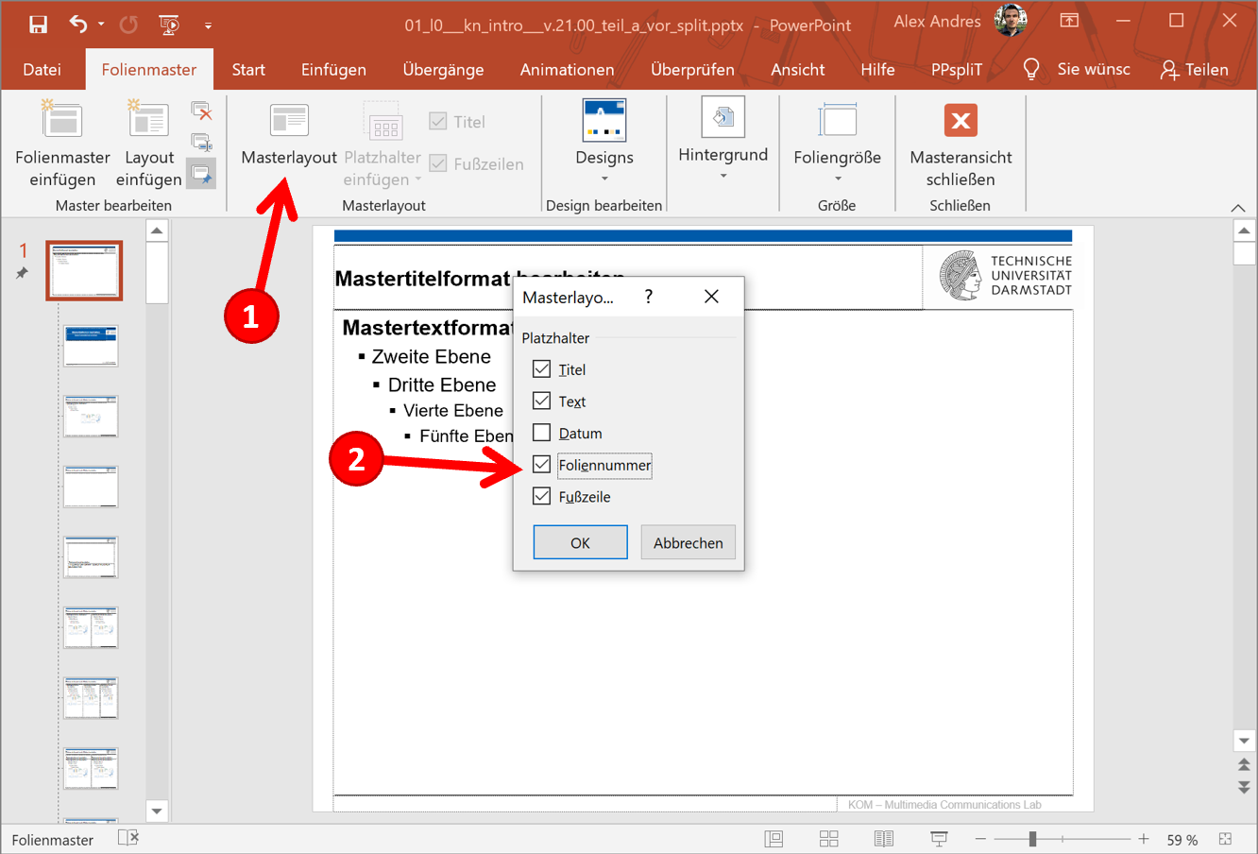Confirm the dialog with OK
Image resolution: width=1258 pixels, height=854 pixels.
tap(580, 541)
